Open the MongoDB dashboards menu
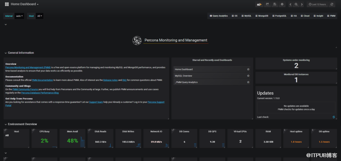Screen dimensions: 341x161 262,16
